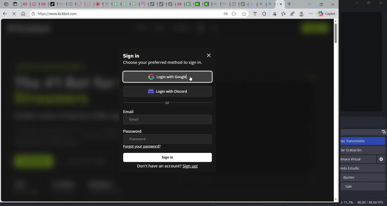Launch Copilot from toolbar
Image resolution: width=387 pixels, height=206 pixels.
326,14
